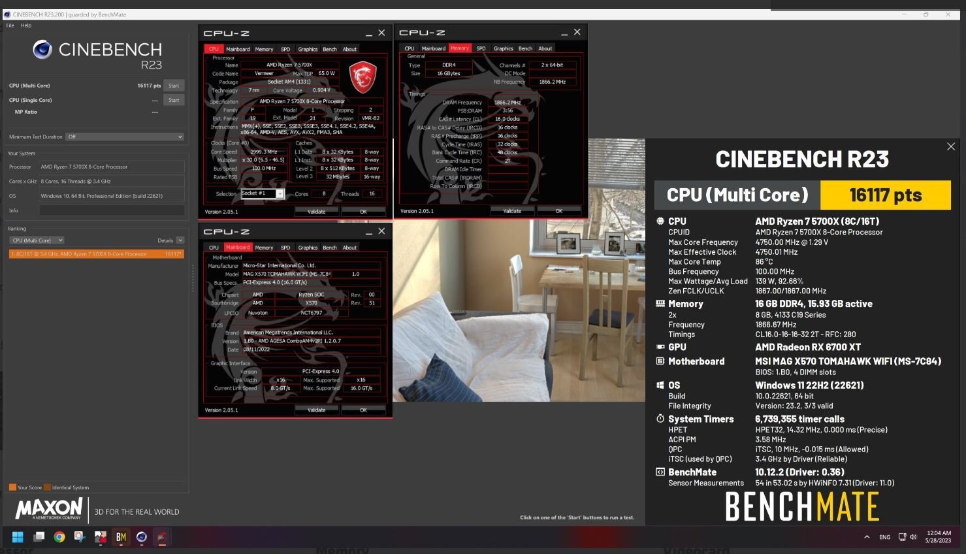Click the Cores x GHz field value

click(x=112, y=181)
